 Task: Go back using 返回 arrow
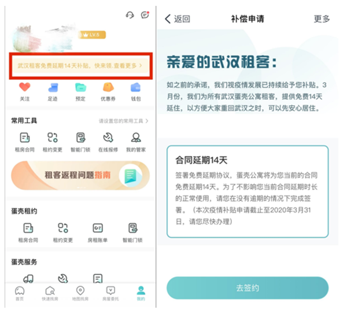click(178, 19)
